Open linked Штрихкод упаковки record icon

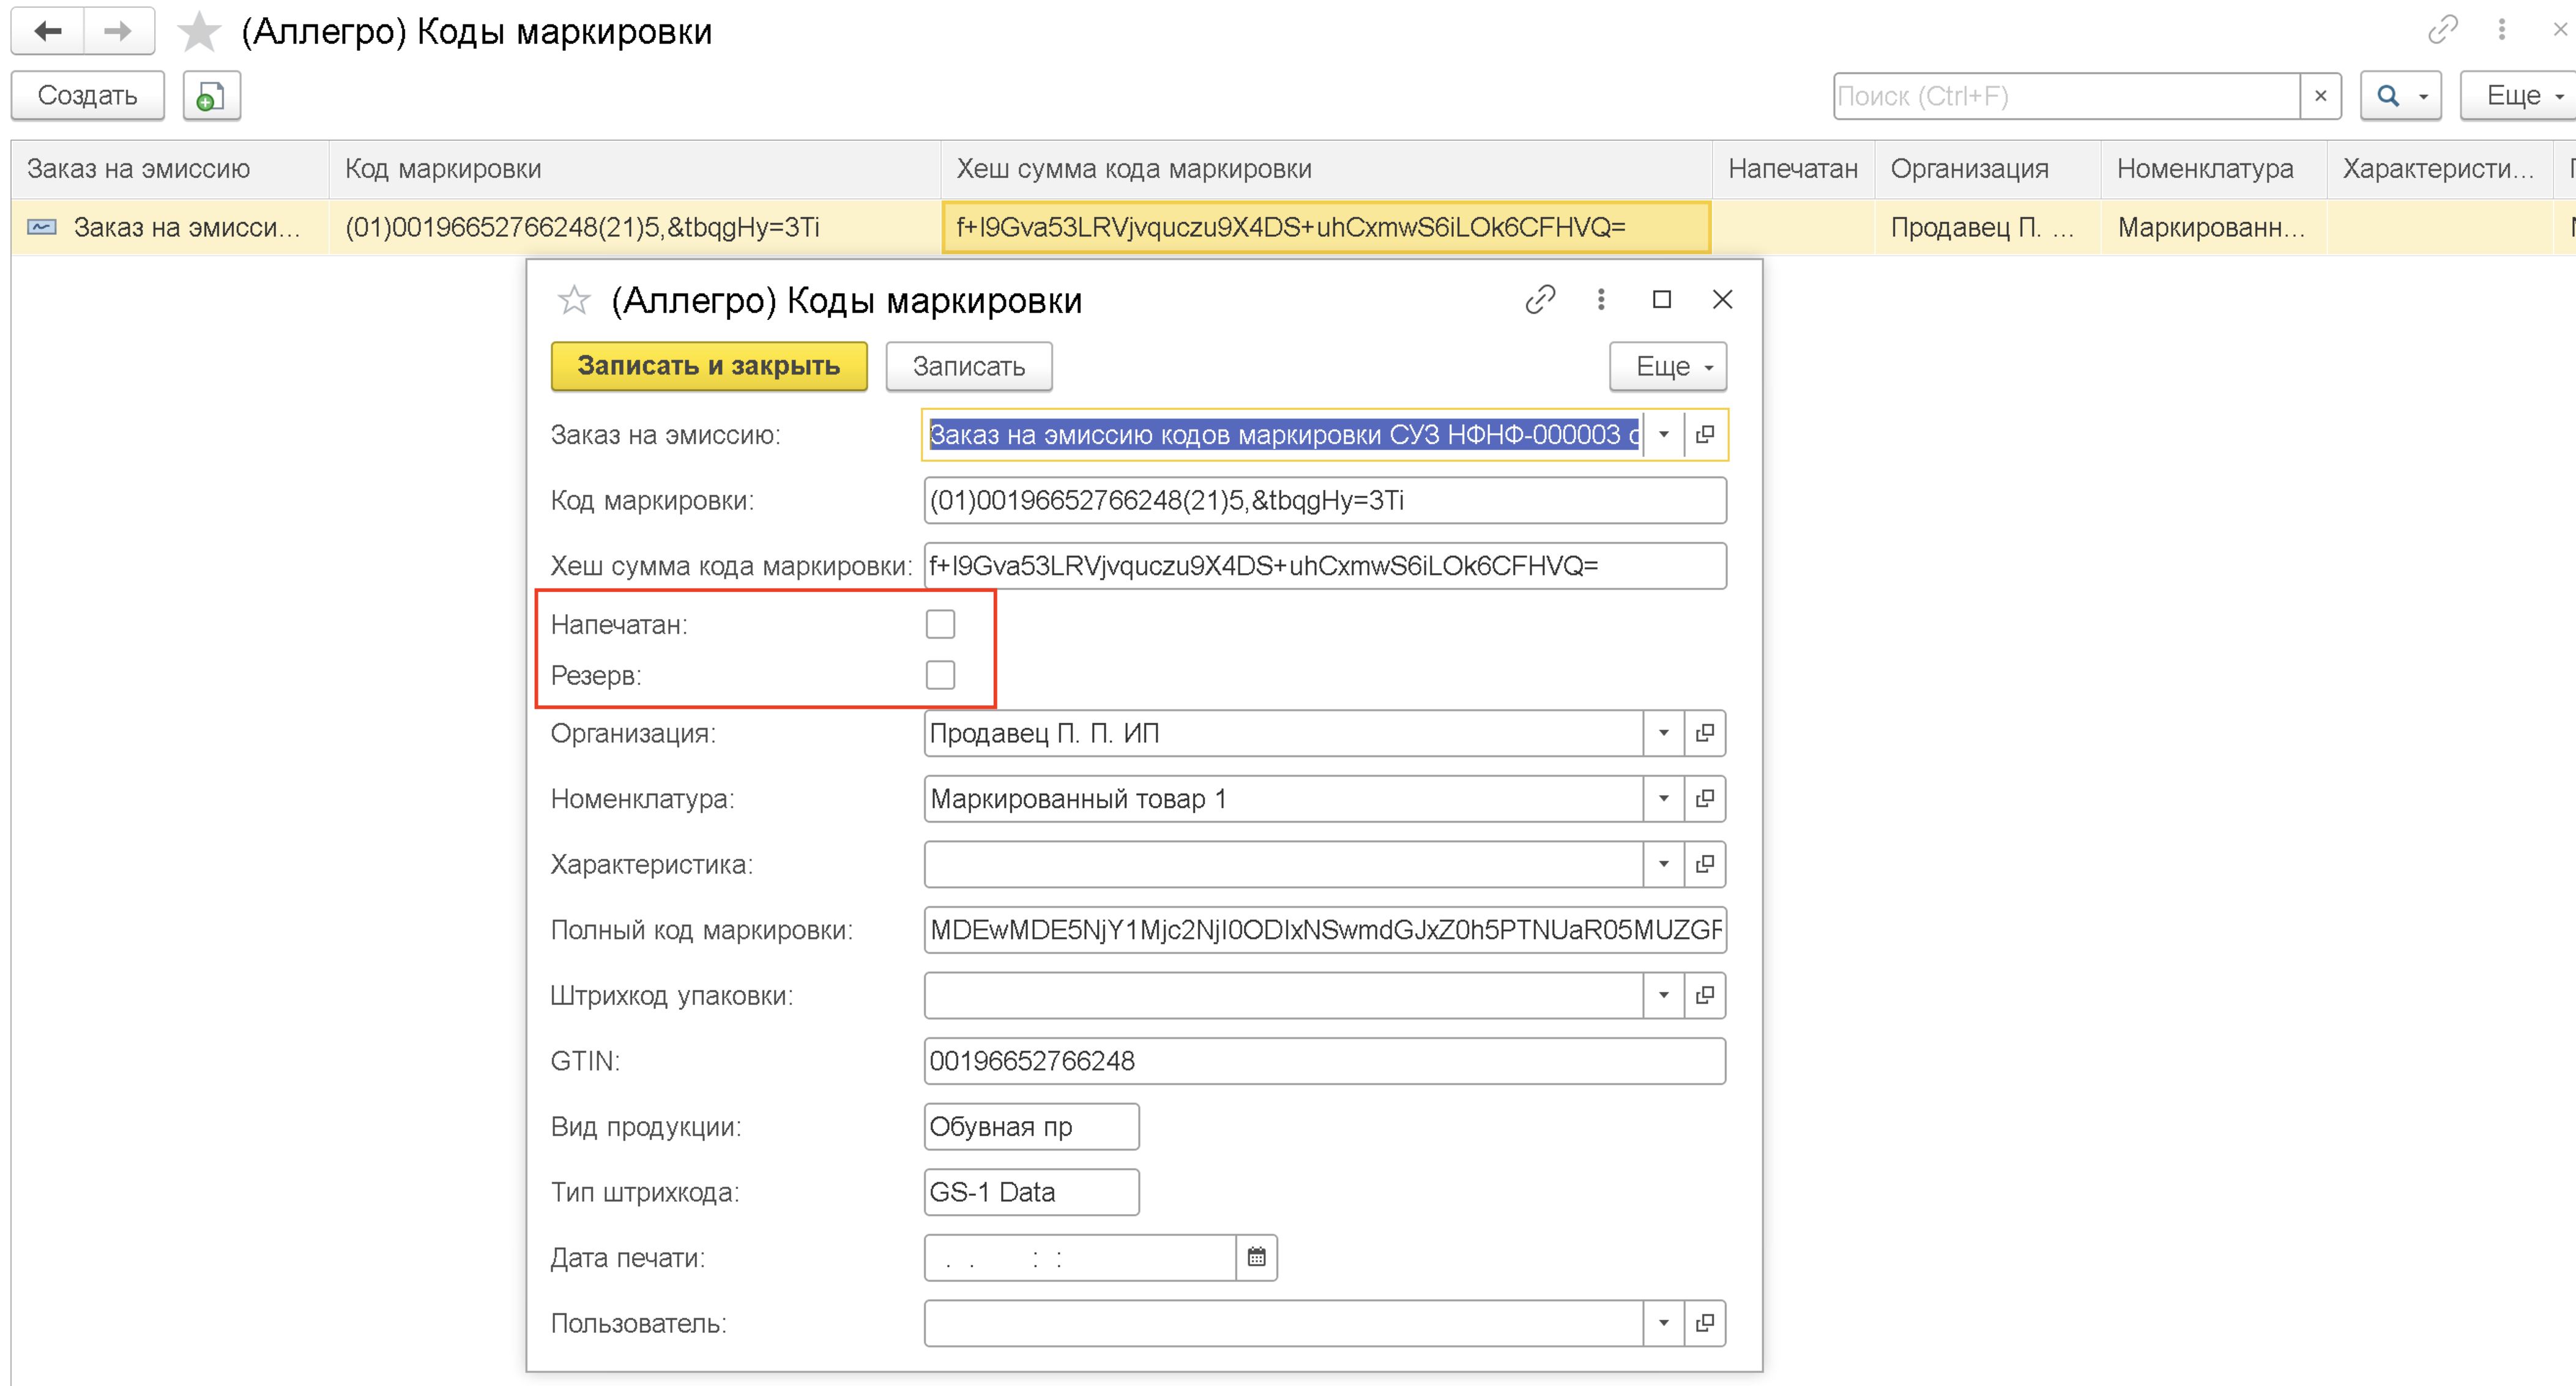pyautogui.click(x=1705, y=995)
